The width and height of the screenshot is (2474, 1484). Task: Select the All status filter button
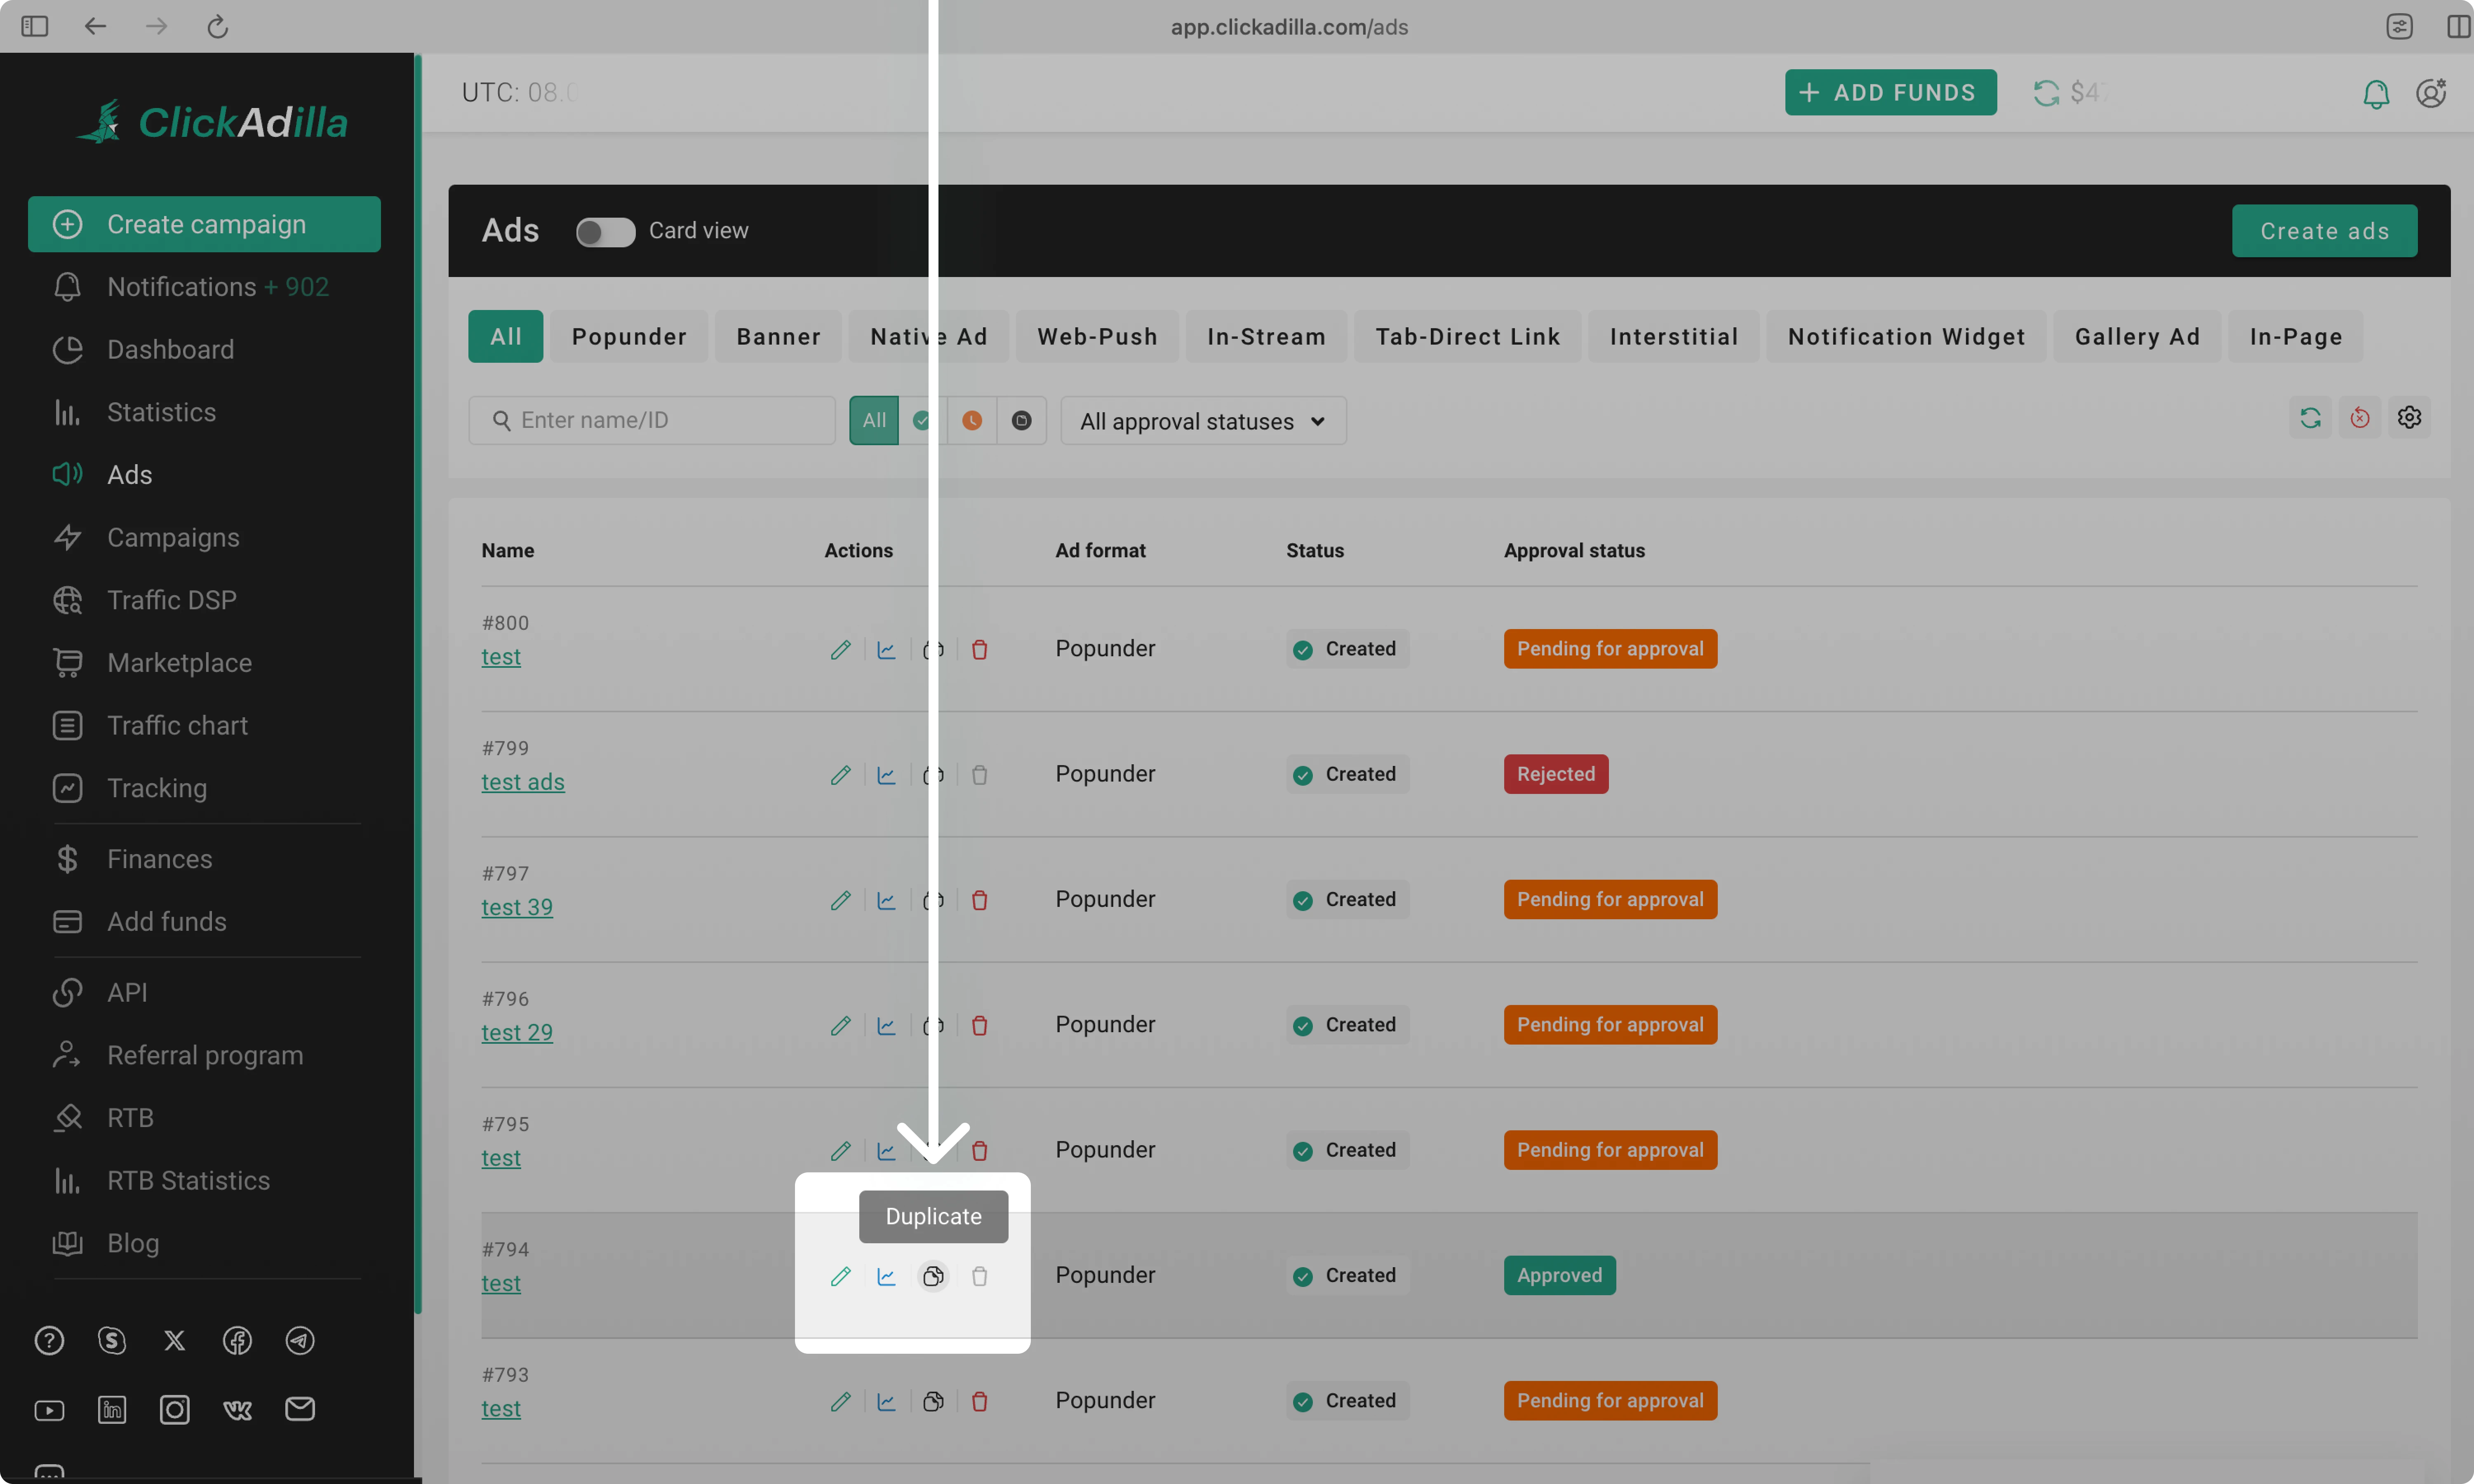pos(874,421)
